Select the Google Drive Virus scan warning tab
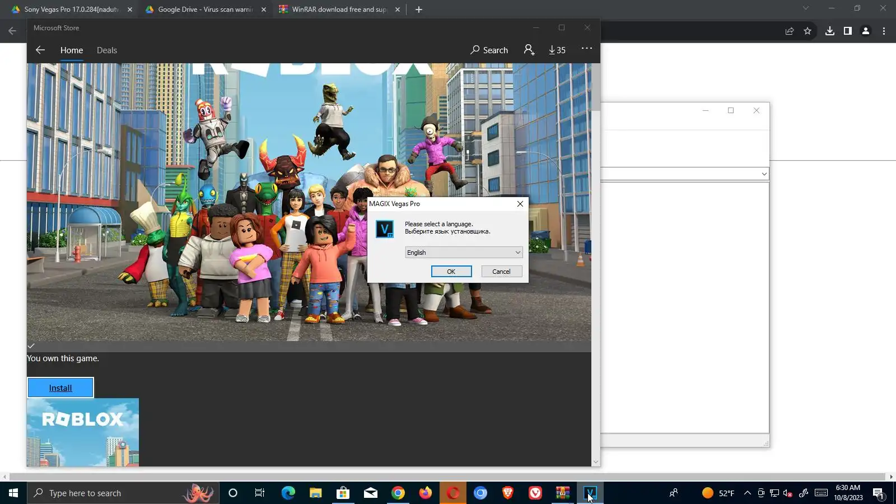The height and width of the screenshot is (504, 896). 205,10
